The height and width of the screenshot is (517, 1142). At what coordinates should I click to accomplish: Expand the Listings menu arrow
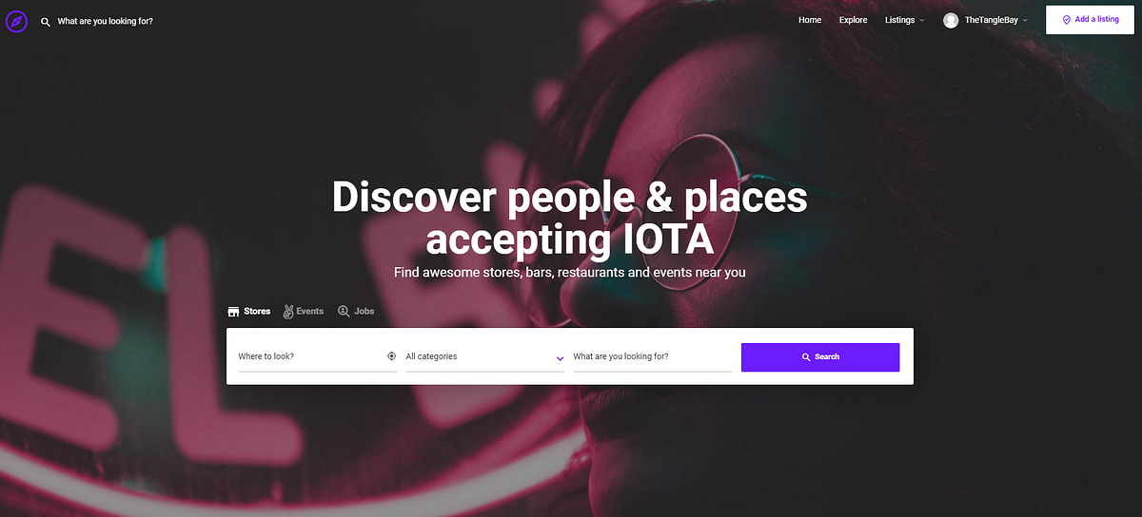pos(922,21)
